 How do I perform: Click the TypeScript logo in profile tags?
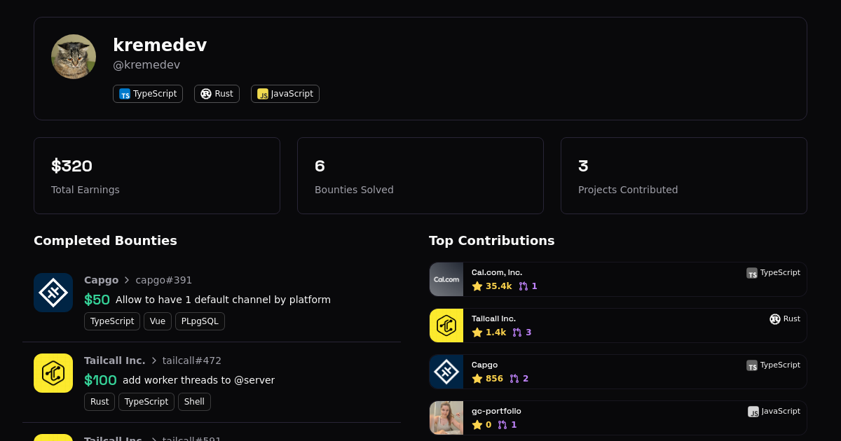(x=125, y=94)
